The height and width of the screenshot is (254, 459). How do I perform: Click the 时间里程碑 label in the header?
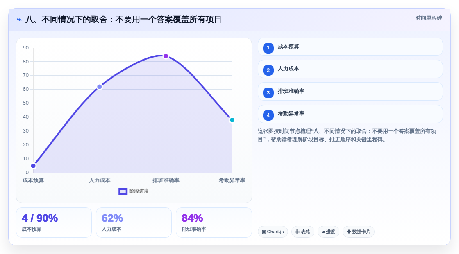[429, 18]
